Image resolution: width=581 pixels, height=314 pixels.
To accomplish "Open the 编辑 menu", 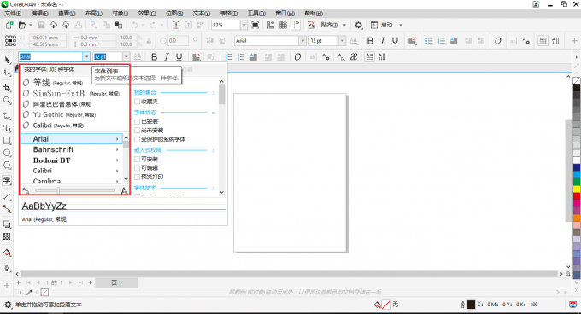I will point(39,14).
